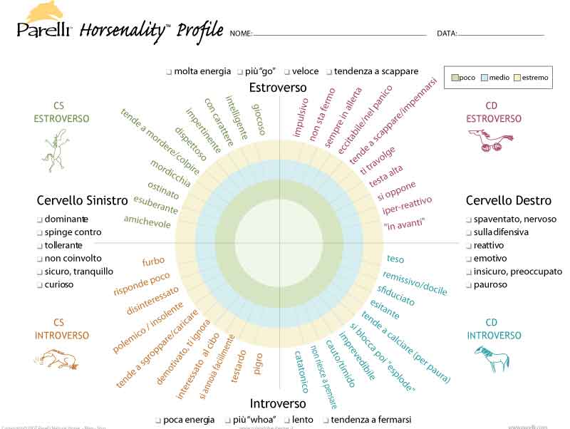The height and width of the screenshot is (429, 570).
Task: Click the pink running horse CD Estroverso icon
Action: click(x=491, y=140)
